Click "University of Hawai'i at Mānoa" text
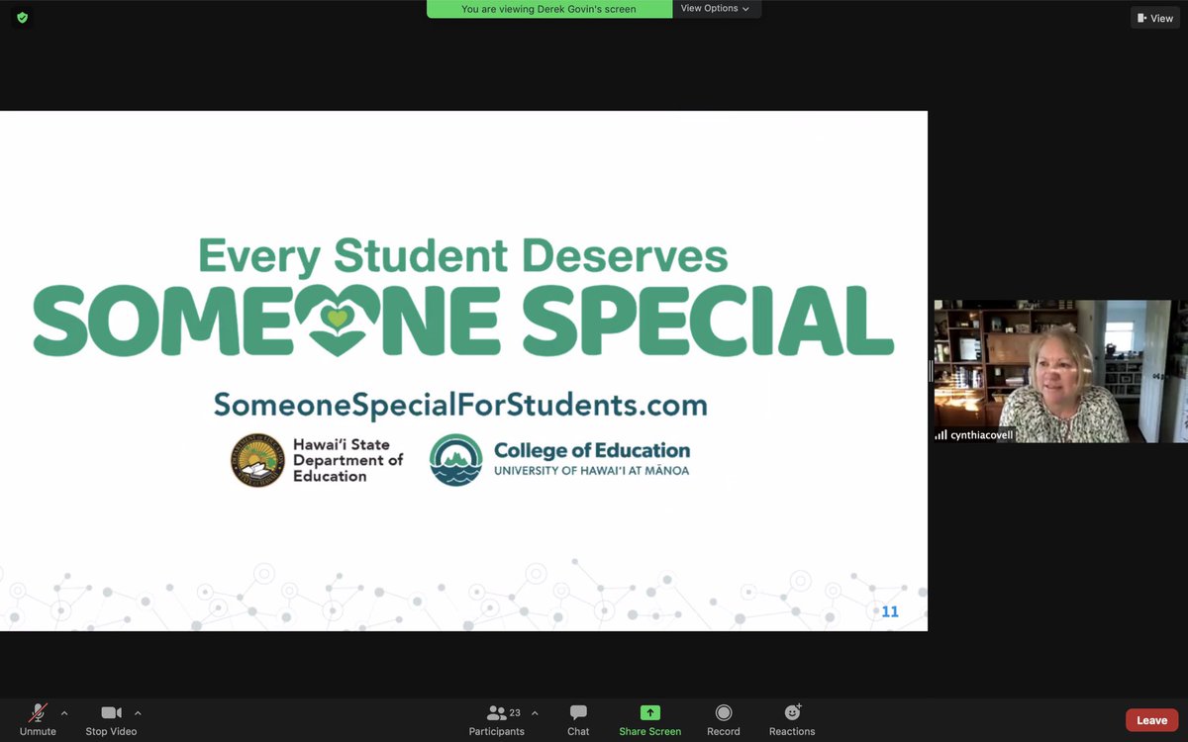Viewport: 1188px width, 742px height. point(591,471)
